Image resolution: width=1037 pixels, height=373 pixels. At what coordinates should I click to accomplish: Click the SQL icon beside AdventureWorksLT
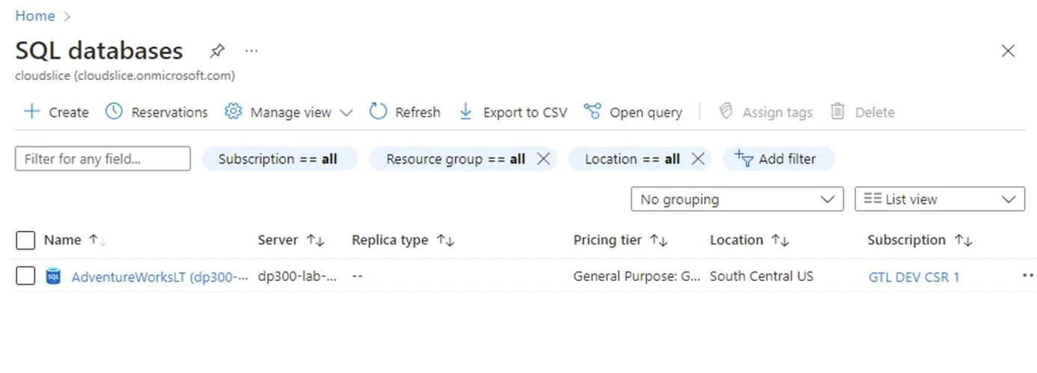(x=53, y=277)
